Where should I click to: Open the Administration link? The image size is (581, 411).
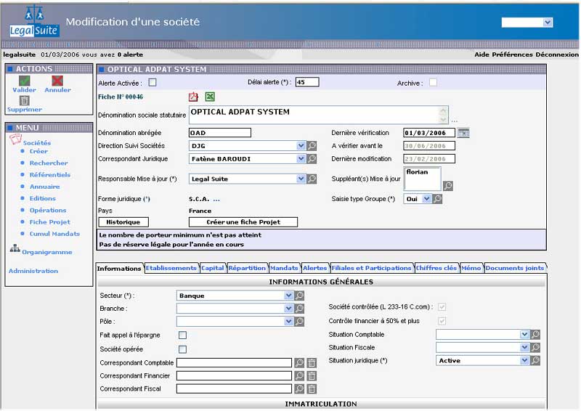tap(33, 271)
